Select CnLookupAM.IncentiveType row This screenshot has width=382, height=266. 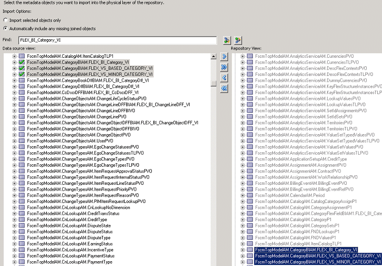click(x=70, y=250)
